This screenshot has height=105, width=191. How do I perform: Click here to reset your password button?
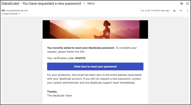95,66
